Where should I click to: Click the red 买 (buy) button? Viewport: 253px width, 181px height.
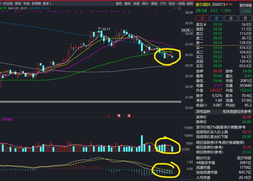click(203, 18)
